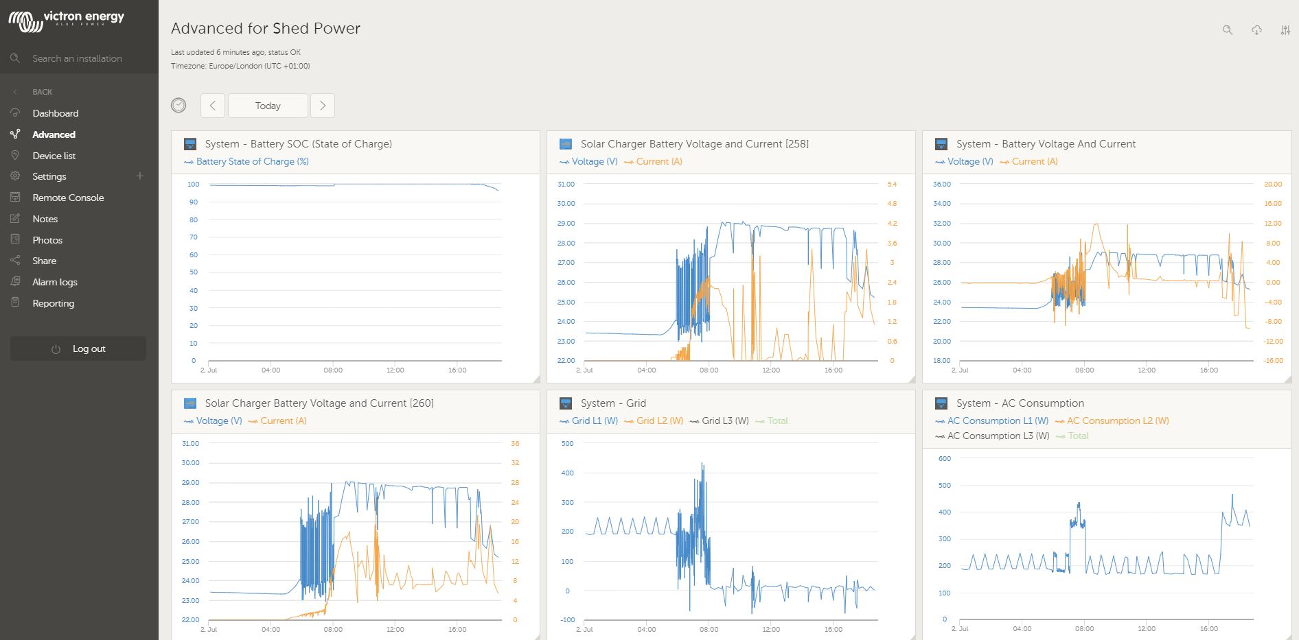Open Settings in the sidebar
The image size is (1299, 640).
click(x=49, y=176)
